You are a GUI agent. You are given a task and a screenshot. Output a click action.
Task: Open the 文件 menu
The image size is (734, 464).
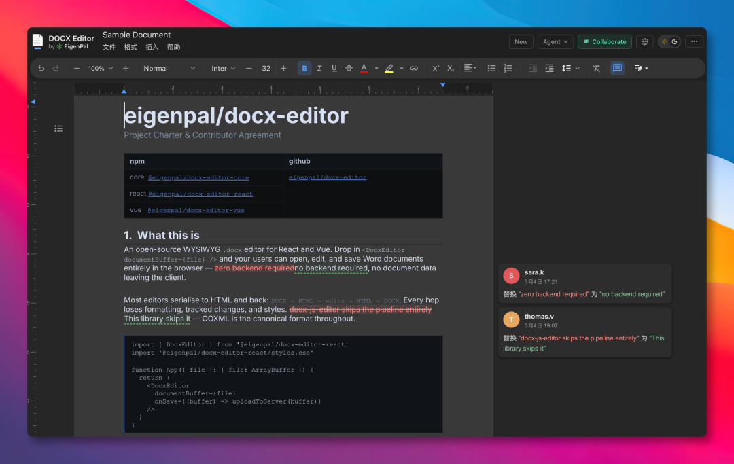pos(109,48)
